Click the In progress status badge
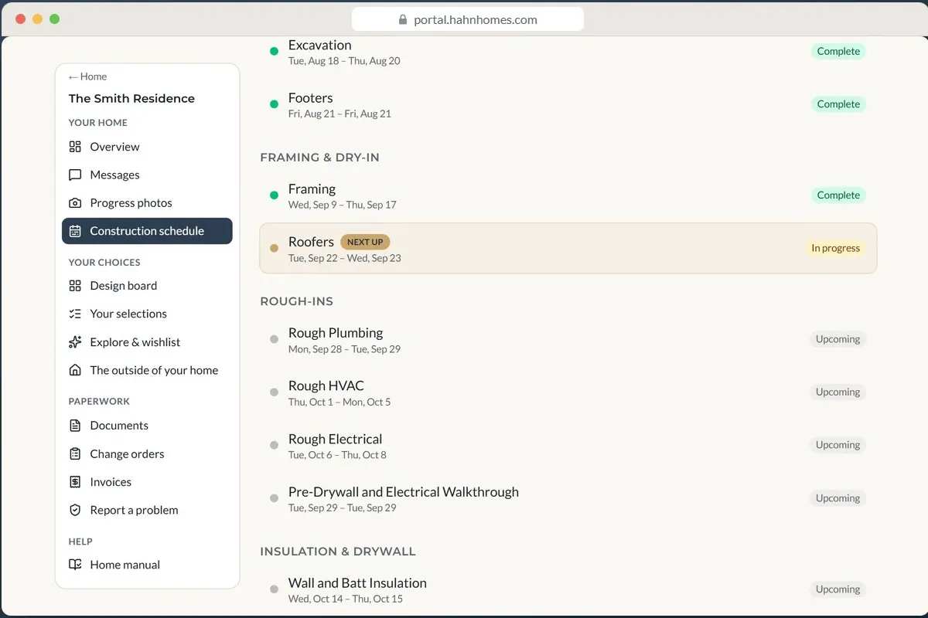The image size is (928, 618). pos(835,248)
